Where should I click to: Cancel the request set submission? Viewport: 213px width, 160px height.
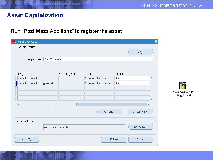point(141,140)
